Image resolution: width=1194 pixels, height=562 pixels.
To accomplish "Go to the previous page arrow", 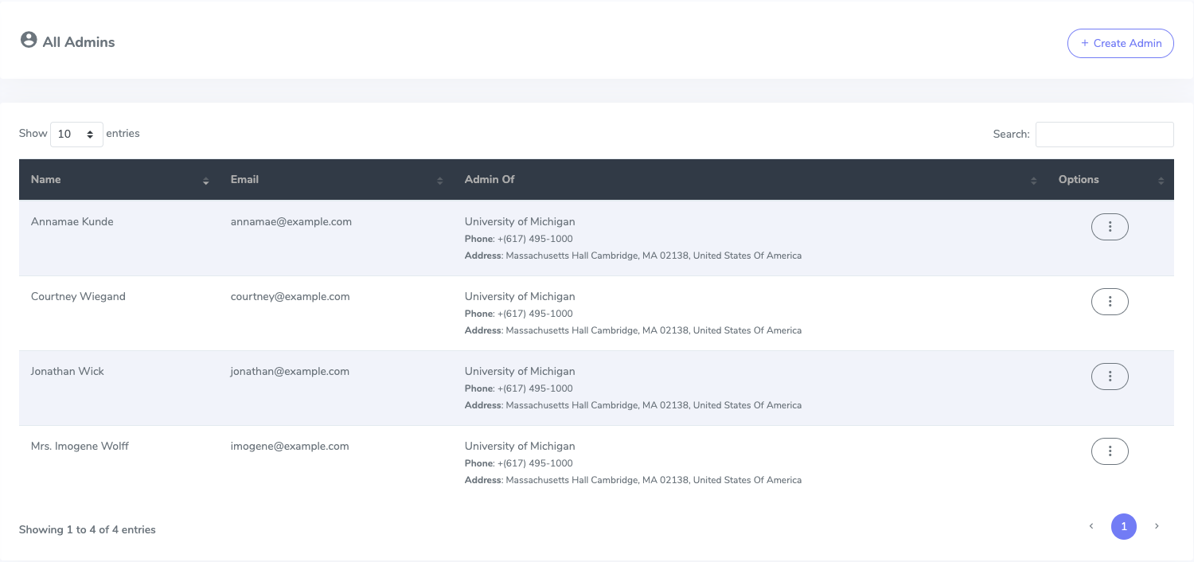I will 1091,526.
